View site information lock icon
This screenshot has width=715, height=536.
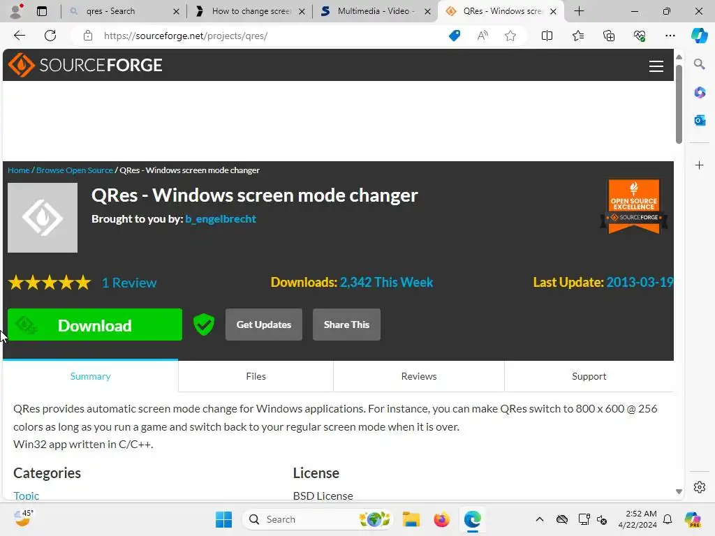point(88,36)
